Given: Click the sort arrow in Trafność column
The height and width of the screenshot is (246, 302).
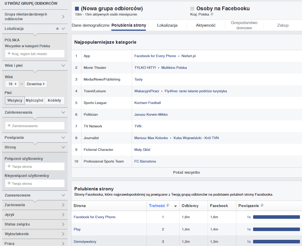Looking at the screenshot, I should pyautogui.click(x=175, y=206).
